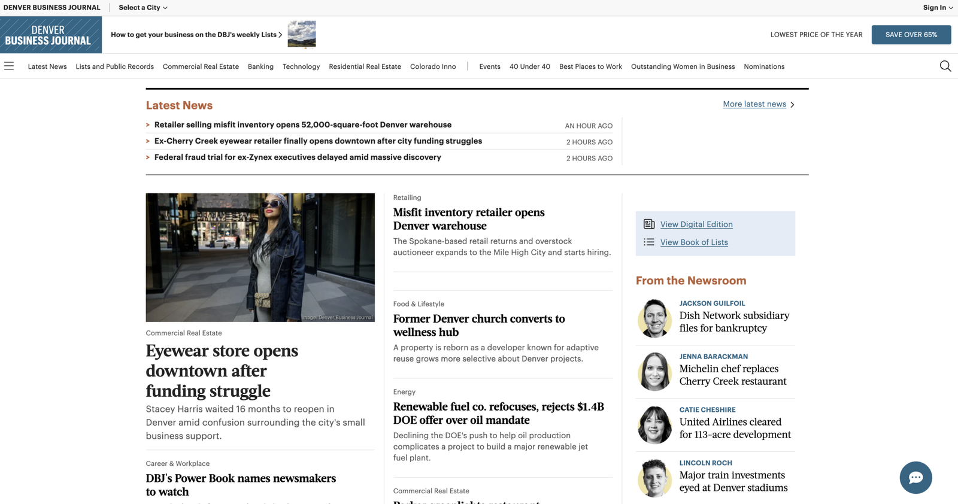Click author name Jackson Guilfoil
Image resolution: width=958 pixels, height=504 pixels.
(712, 303)
